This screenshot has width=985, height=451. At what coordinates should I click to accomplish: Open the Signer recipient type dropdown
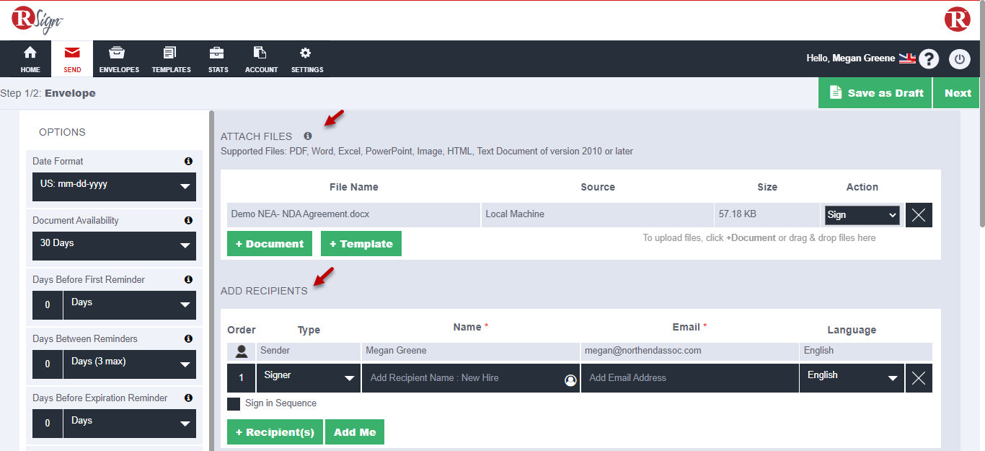coord(309,377)
